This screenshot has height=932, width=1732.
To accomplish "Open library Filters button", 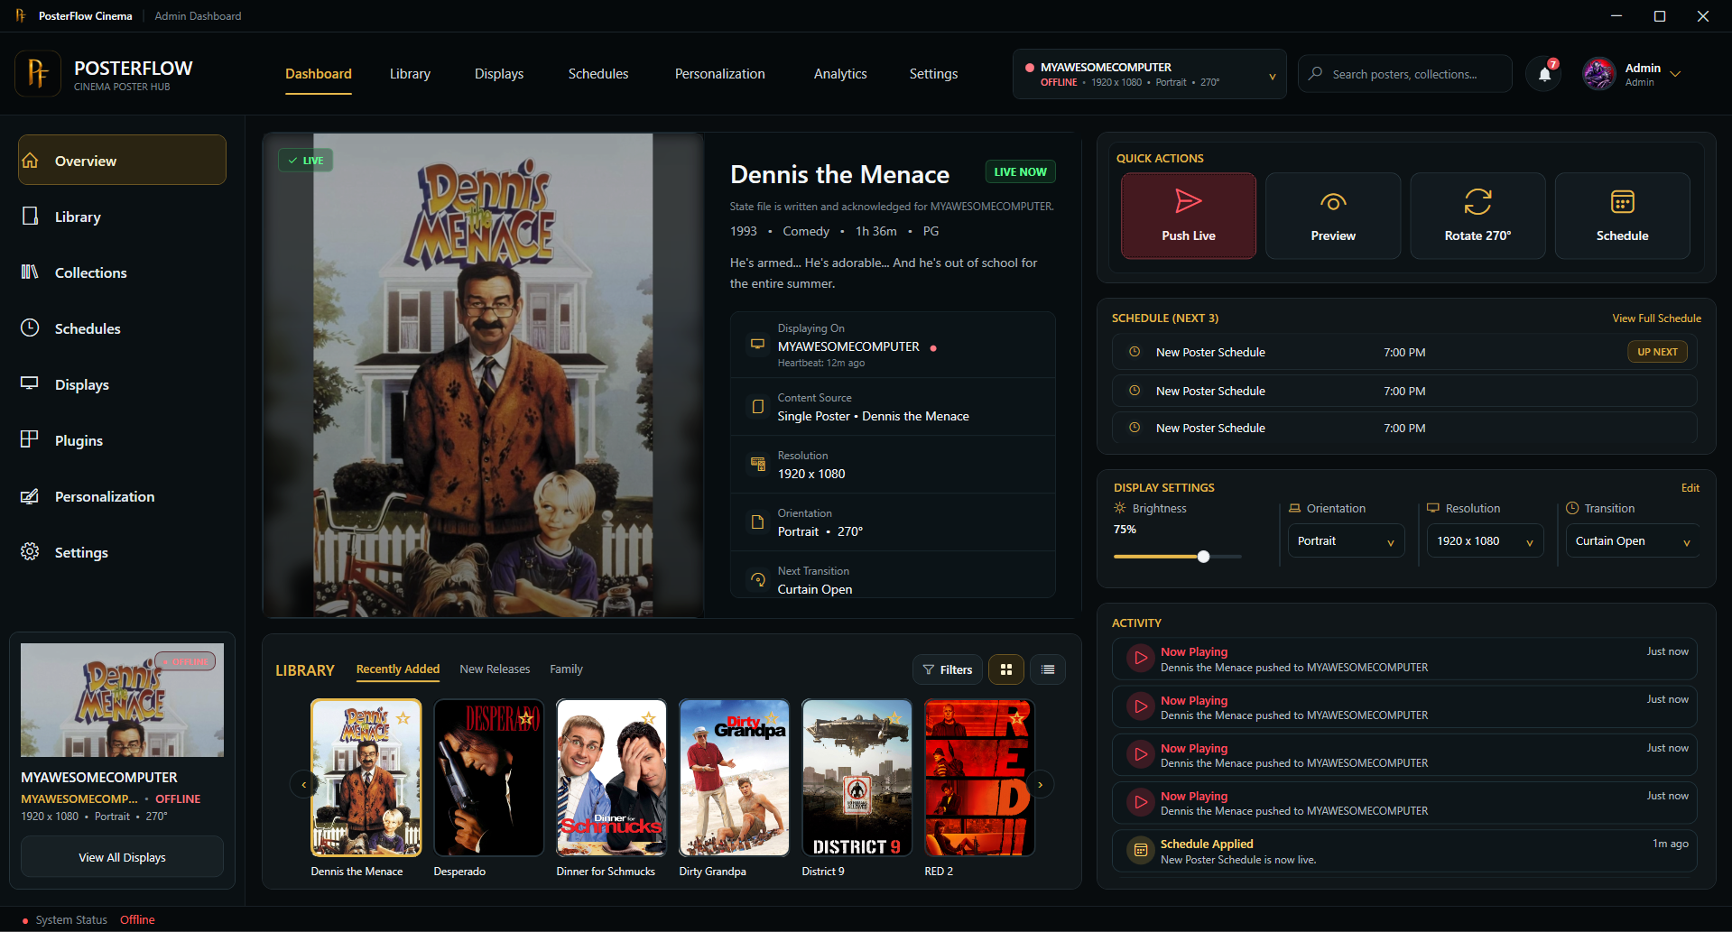I will click(947, 669).
